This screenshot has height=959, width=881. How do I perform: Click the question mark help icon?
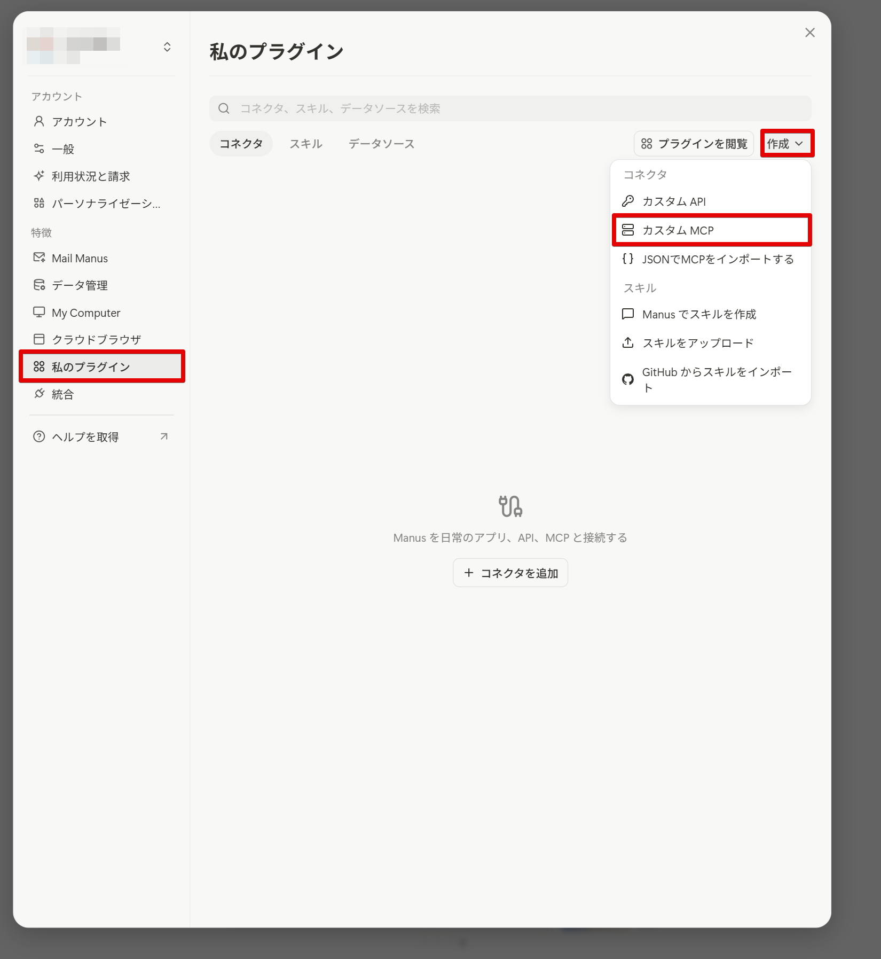click(x=39, y=436)
